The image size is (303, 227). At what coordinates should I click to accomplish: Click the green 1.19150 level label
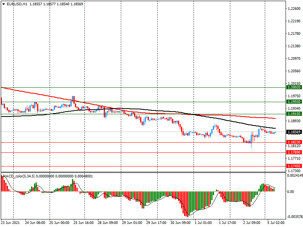[294, 114]
